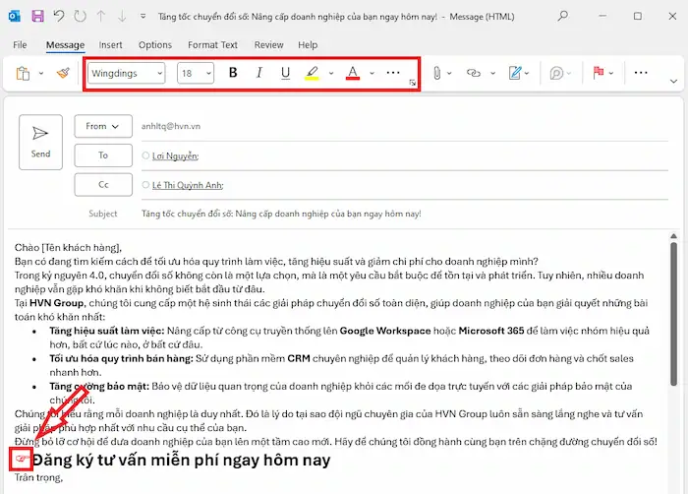
Task: Toggle Italic formatting
Action: pos(259,73)
